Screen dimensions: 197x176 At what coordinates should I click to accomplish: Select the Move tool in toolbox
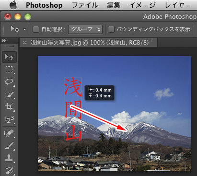pyautogui.click(x=9, y=57)
